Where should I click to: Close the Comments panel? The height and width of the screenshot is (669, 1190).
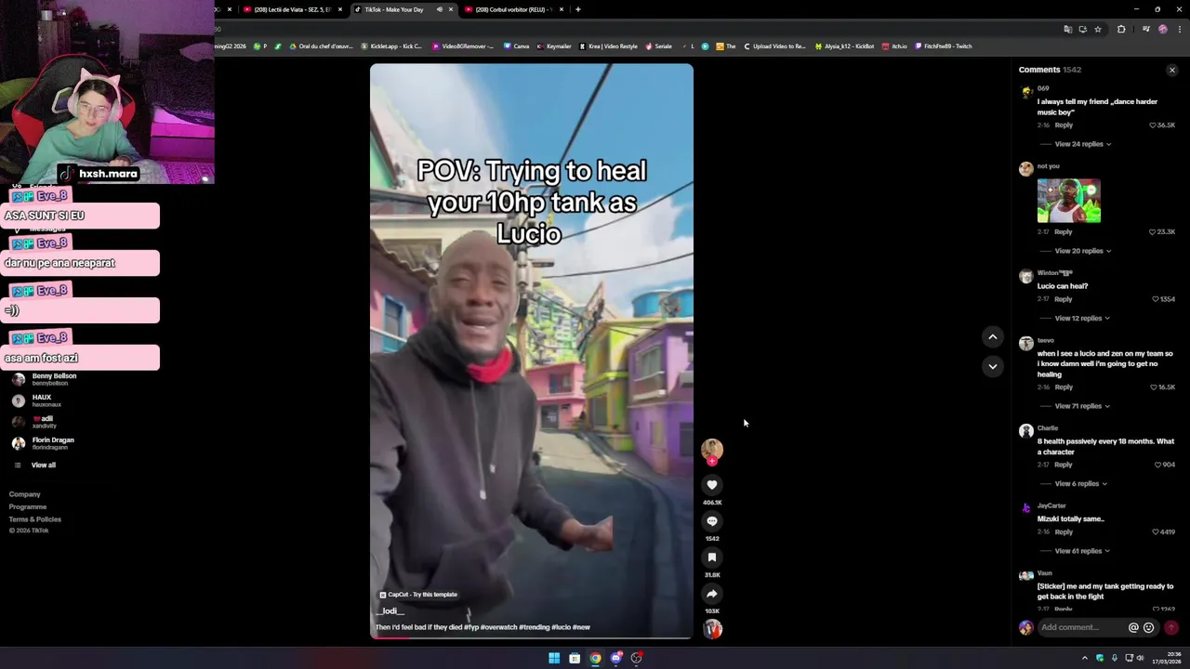pos(1171,70)
